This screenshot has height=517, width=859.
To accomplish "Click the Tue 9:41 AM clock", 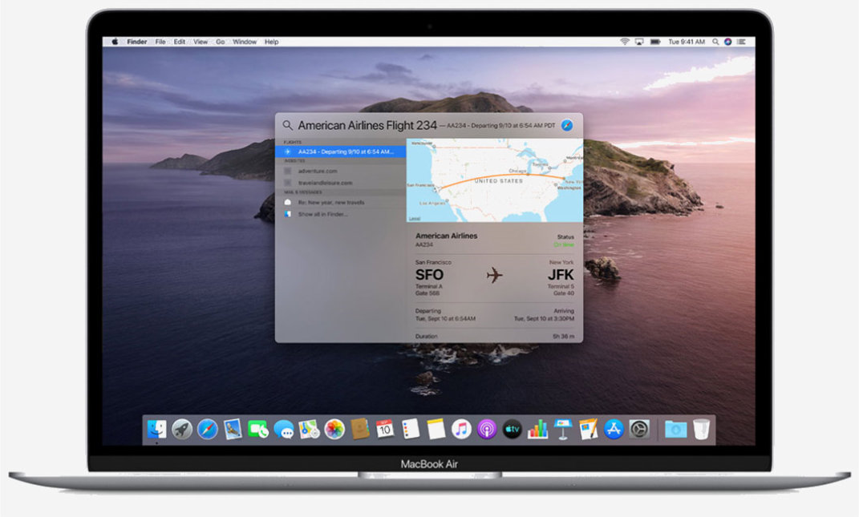I will [687, 42].
